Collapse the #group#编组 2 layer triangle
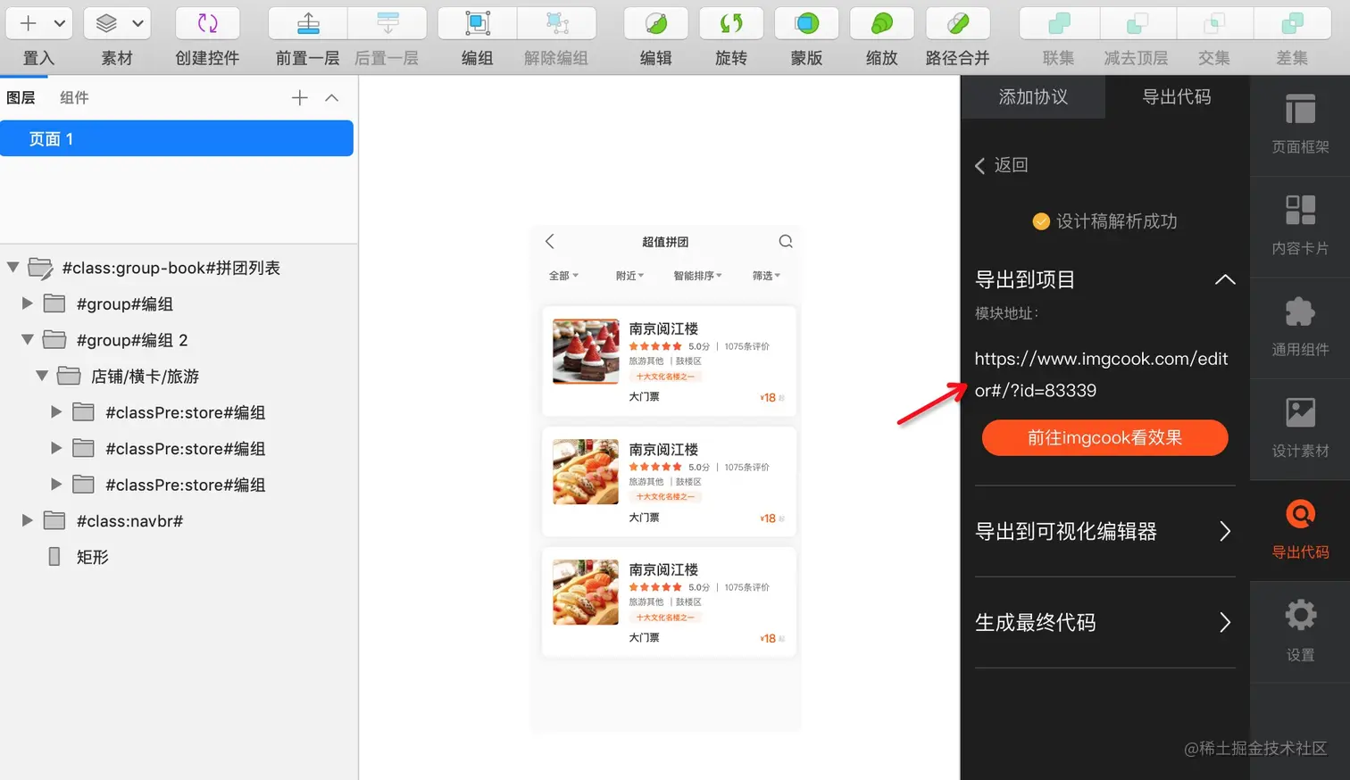Screen dimensions: 1350x780 coord(27,340)
